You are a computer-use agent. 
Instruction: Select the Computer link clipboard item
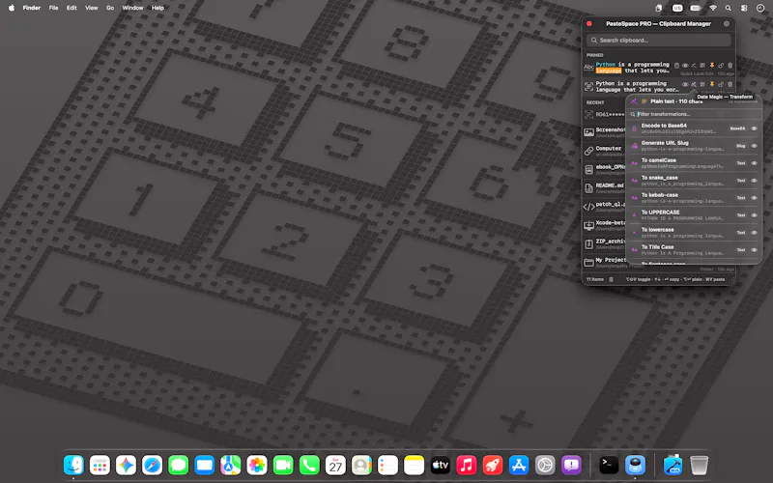[x=605, y=151]
